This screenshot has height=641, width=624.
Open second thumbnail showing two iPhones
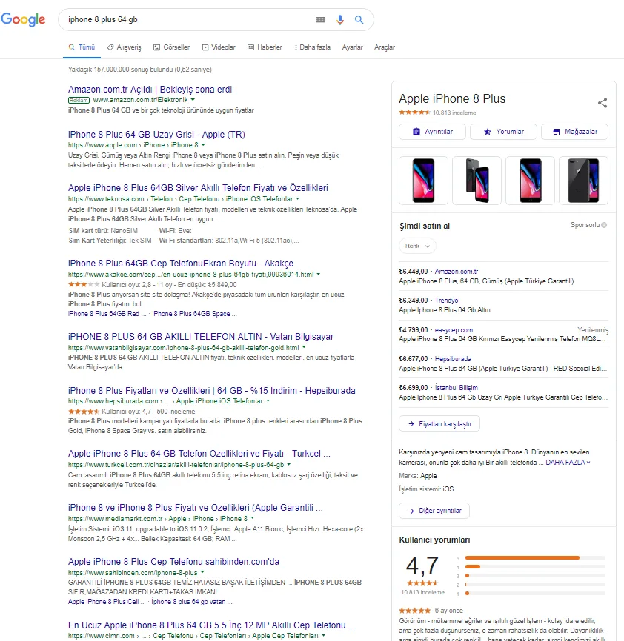click(477, 181)
